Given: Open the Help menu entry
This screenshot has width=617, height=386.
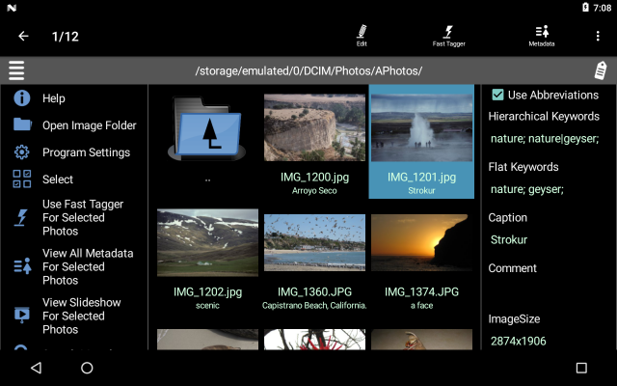Looking at the screenshot, I should click(x=54, y=98).
